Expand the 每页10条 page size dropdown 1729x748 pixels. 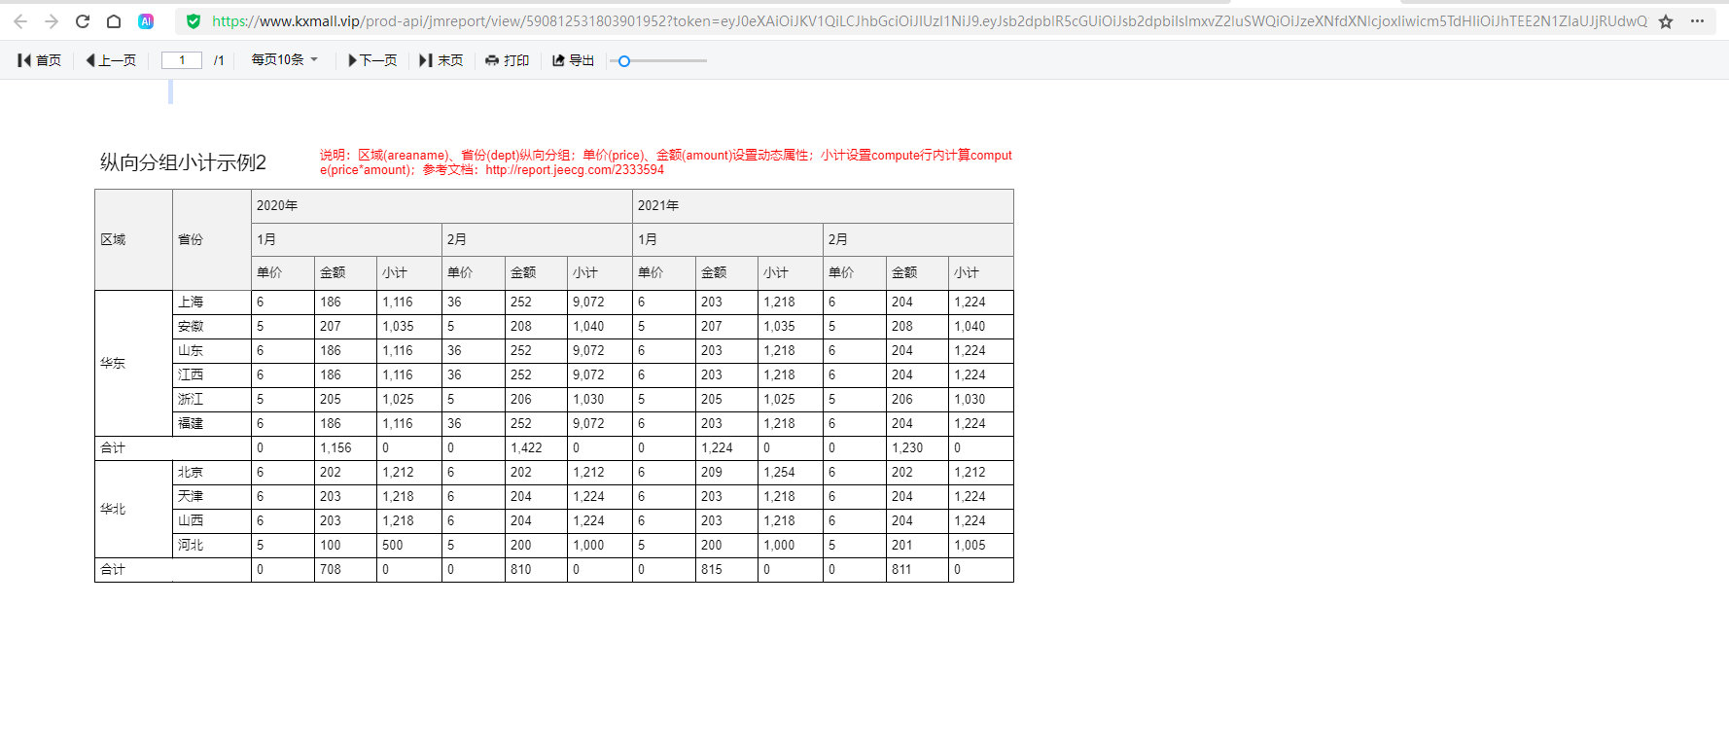tap(284, 60)
